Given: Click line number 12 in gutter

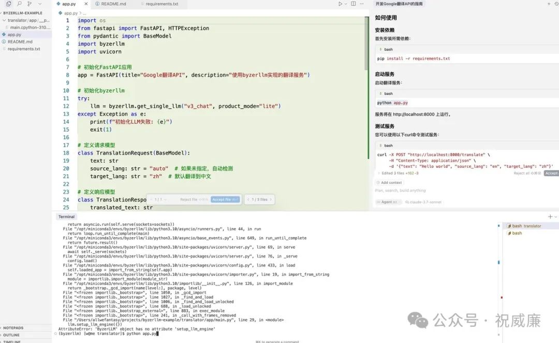Looking at the screenshot, I should tap(66, 106).
